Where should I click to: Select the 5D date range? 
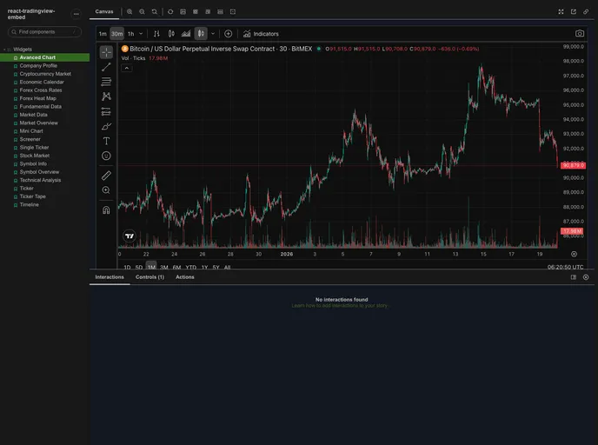click(x=139, y=268)
